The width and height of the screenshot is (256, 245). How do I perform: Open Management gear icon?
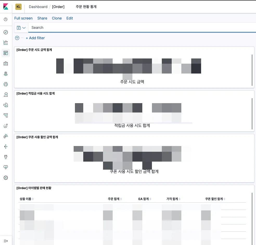6,178
